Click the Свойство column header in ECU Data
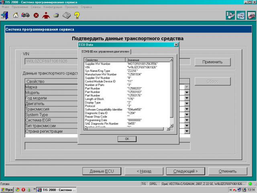Image resolution: width=257 pixels, height=193 pixels. coord(105,60)
